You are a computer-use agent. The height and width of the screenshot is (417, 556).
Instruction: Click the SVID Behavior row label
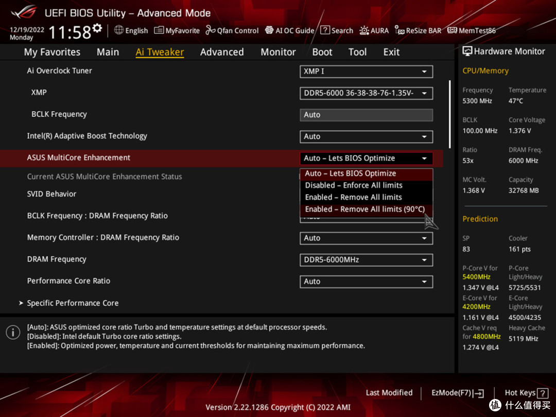point(52,194)
